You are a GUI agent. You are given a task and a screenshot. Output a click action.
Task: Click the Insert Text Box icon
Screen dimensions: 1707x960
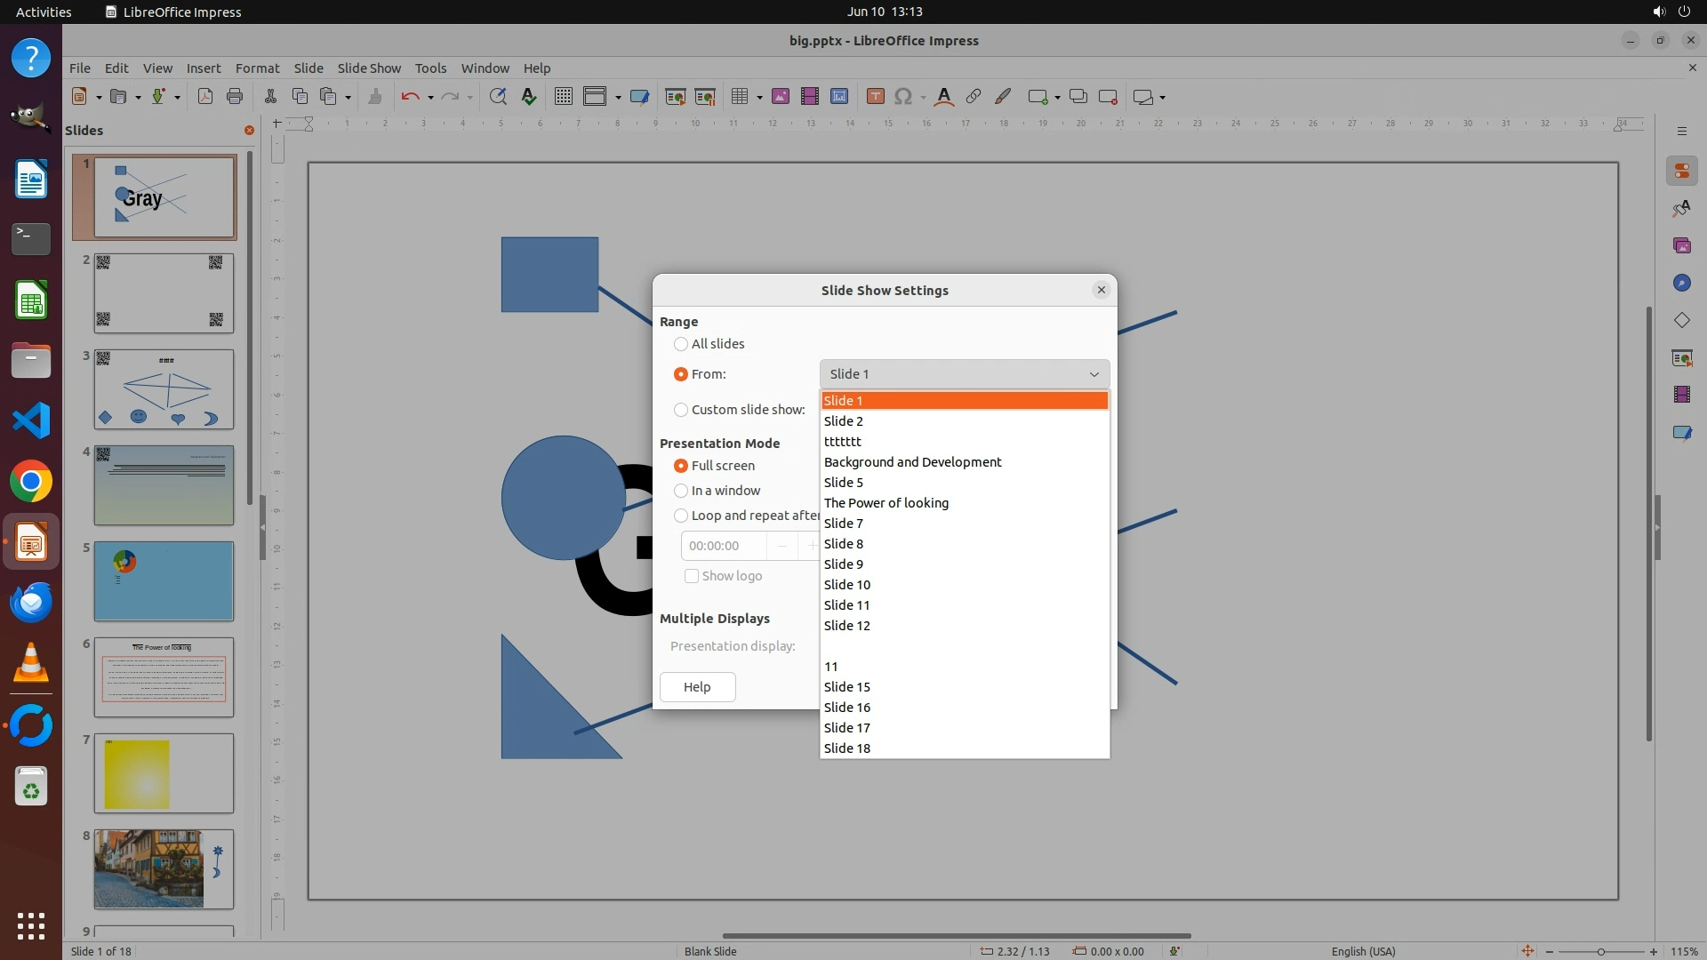coord(875,97)
